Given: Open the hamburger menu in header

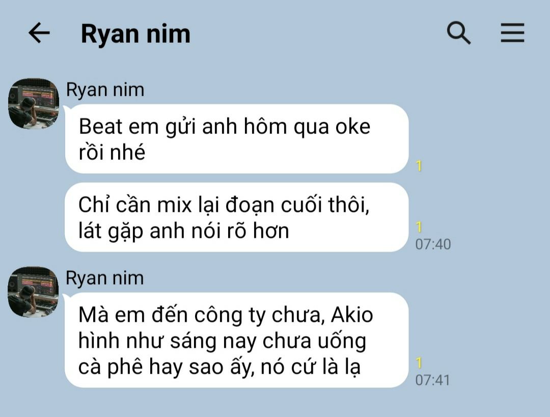Looking at the screenshot, I should point(512,33).
